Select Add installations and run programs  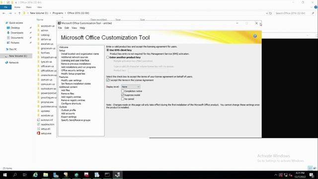pyautogui.click(x=79, y=67)
